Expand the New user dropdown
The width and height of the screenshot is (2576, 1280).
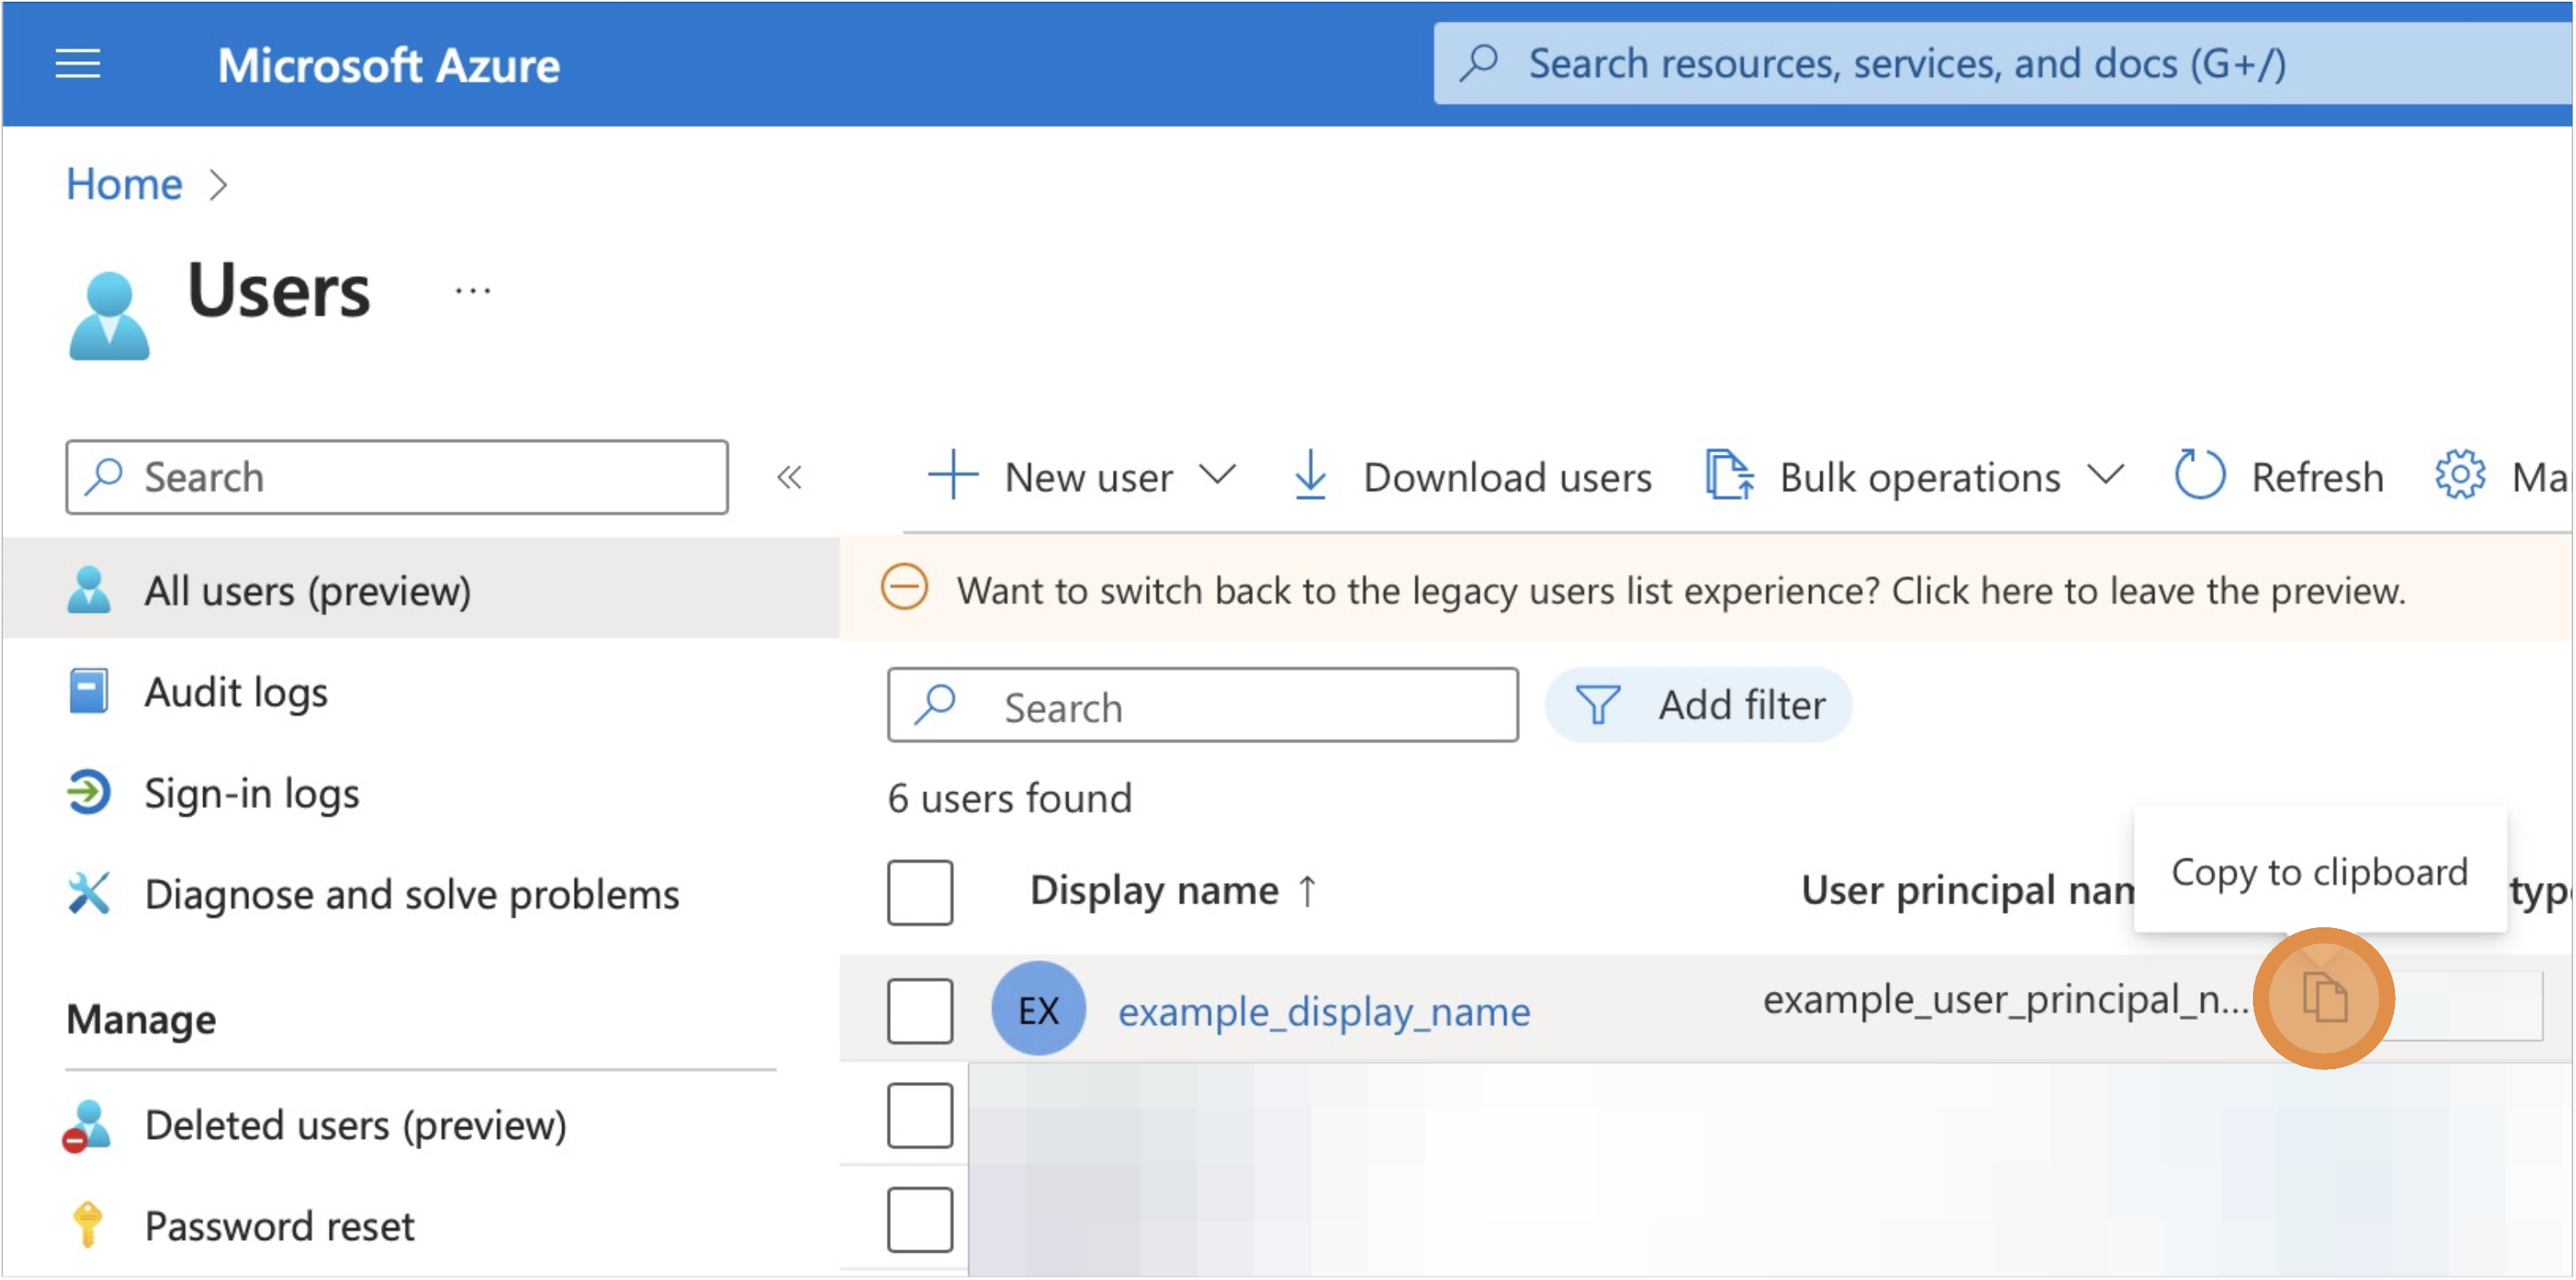pyautogui.click(x=1219, y=477)
